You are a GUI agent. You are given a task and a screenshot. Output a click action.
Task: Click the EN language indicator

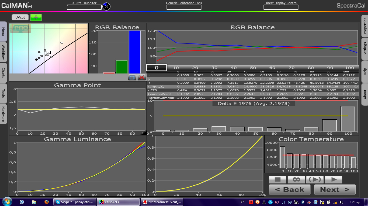(x=242, y=201)
